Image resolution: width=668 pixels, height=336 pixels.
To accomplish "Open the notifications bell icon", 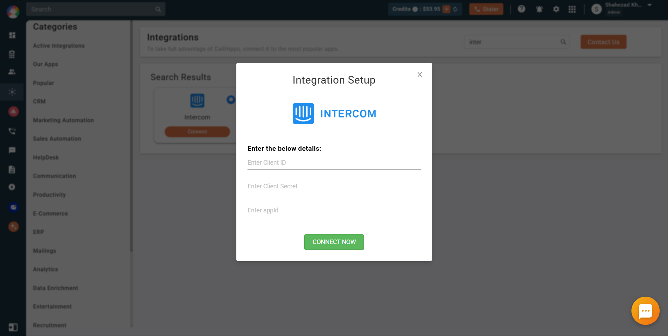I will click(x=539, y=9).
